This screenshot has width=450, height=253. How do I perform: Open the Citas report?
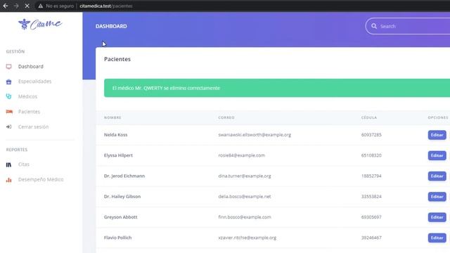pos(24,164)
